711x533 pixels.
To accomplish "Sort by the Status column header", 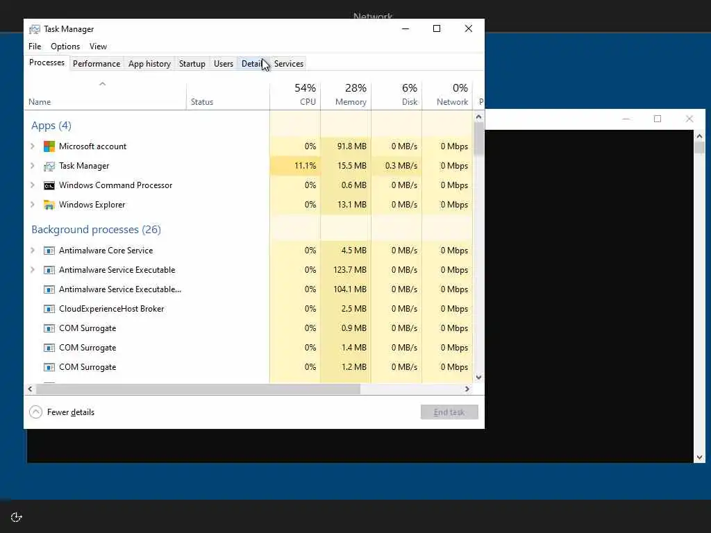I will coord(228,95).
